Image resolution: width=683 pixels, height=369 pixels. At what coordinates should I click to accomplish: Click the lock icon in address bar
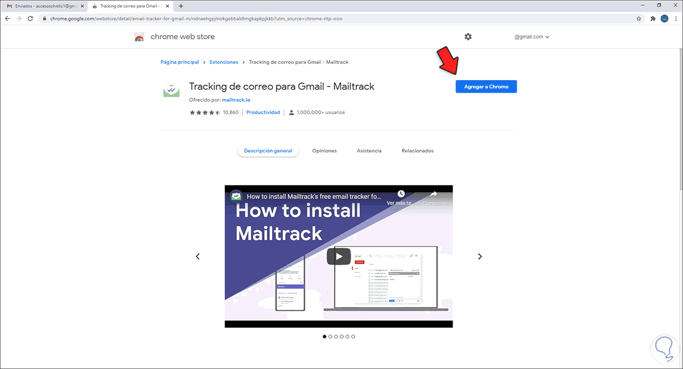[x=44, y=18]
